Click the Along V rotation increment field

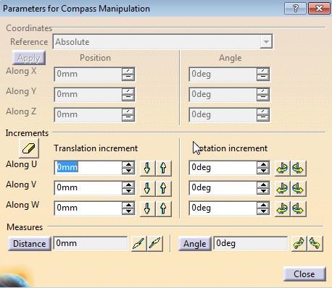tap(223, 187)
